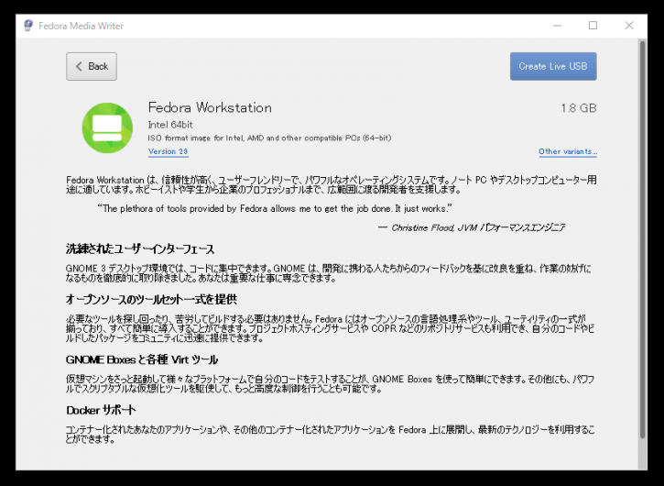Click the back chevron arrow icon
664x486 pixels.
79,67
